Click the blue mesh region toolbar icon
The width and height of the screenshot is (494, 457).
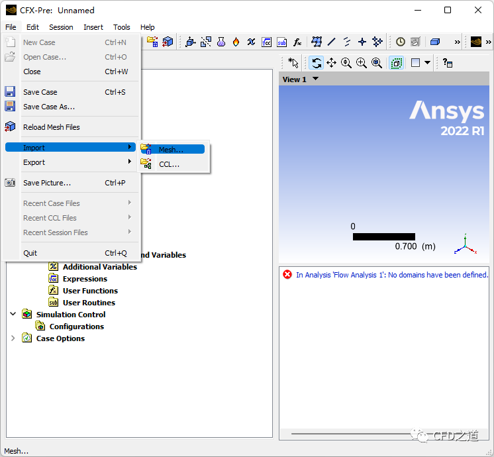pyautogui.click(x=317, y=42)
